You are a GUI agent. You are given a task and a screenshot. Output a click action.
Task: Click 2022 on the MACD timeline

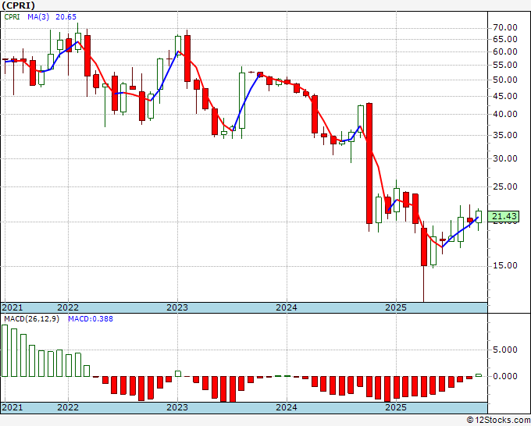coord(68,407)
